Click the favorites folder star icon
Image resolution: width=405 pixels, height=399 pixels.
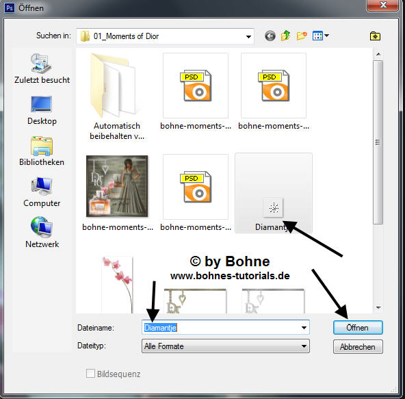(x=375, y=36)
